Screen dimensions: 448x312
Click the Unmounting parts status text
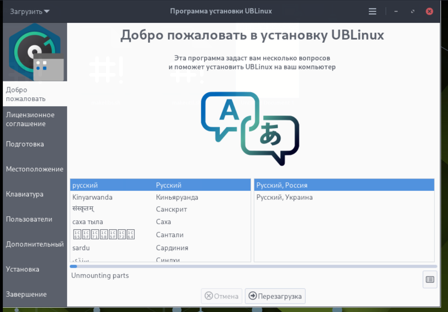(x=100, y=276)
